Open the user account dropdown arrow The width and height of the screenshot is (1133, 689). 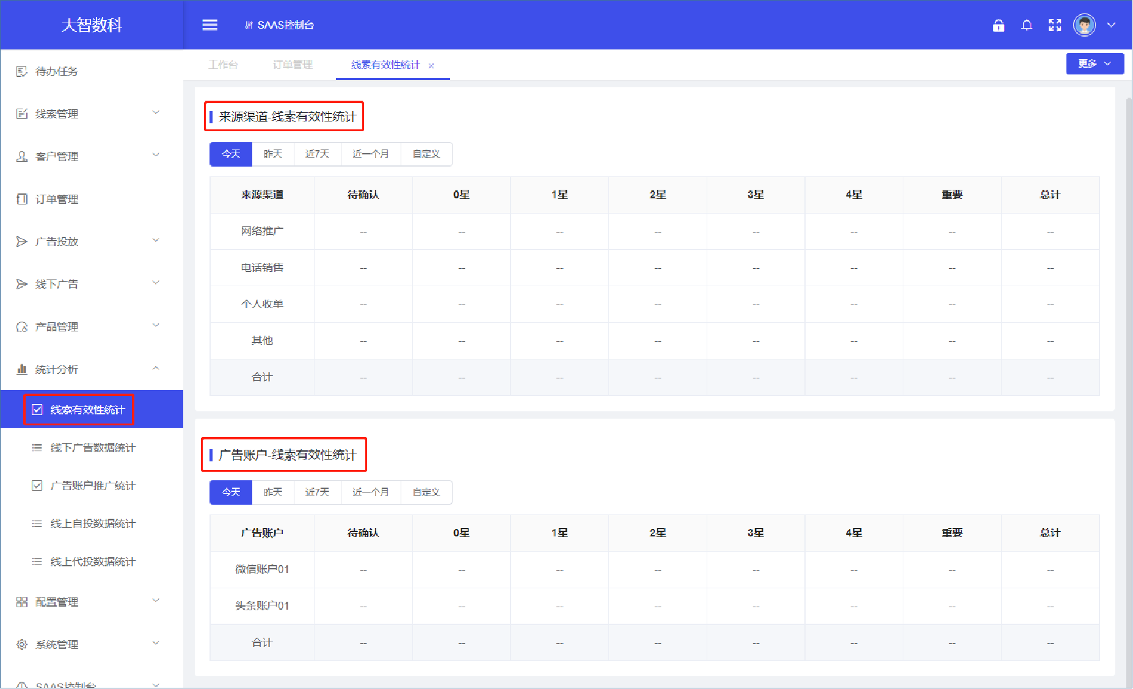click(x=1112, y=25)
